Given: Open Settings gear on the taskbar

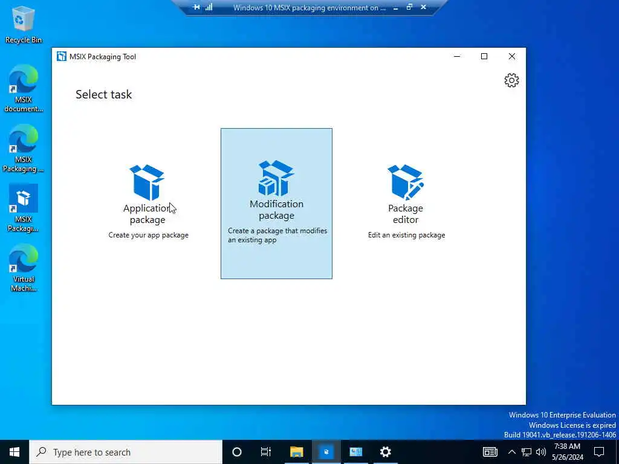Looking at the screenshot, I should coord(385,452).
